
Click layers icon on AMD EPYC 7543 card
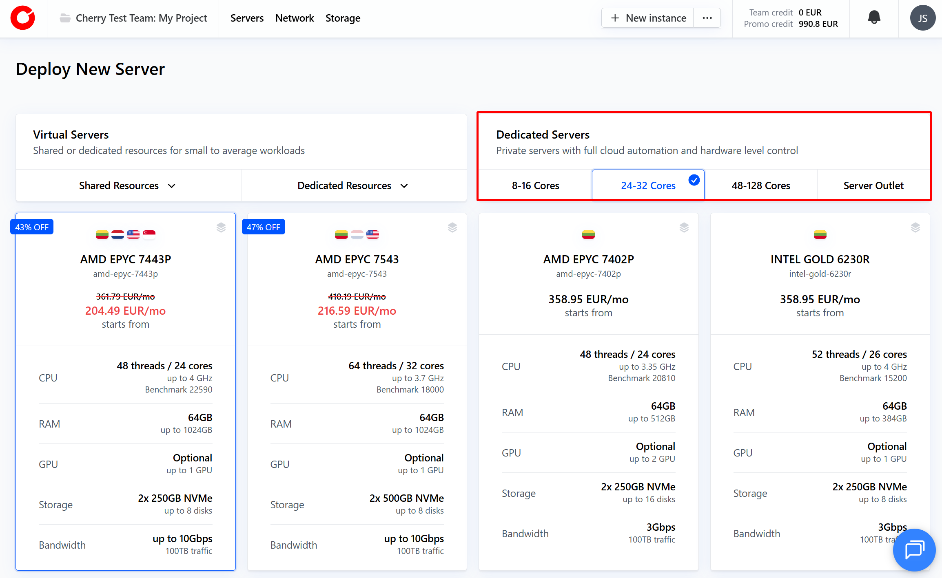[x=452, y=227]
